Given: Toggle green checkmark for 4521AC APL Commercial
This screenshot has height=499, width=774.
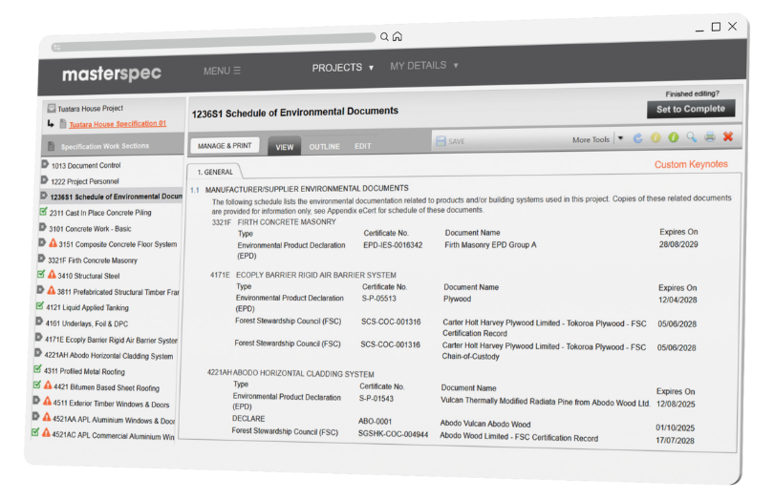Looking at the screenshot, I should tap(35, 432).
